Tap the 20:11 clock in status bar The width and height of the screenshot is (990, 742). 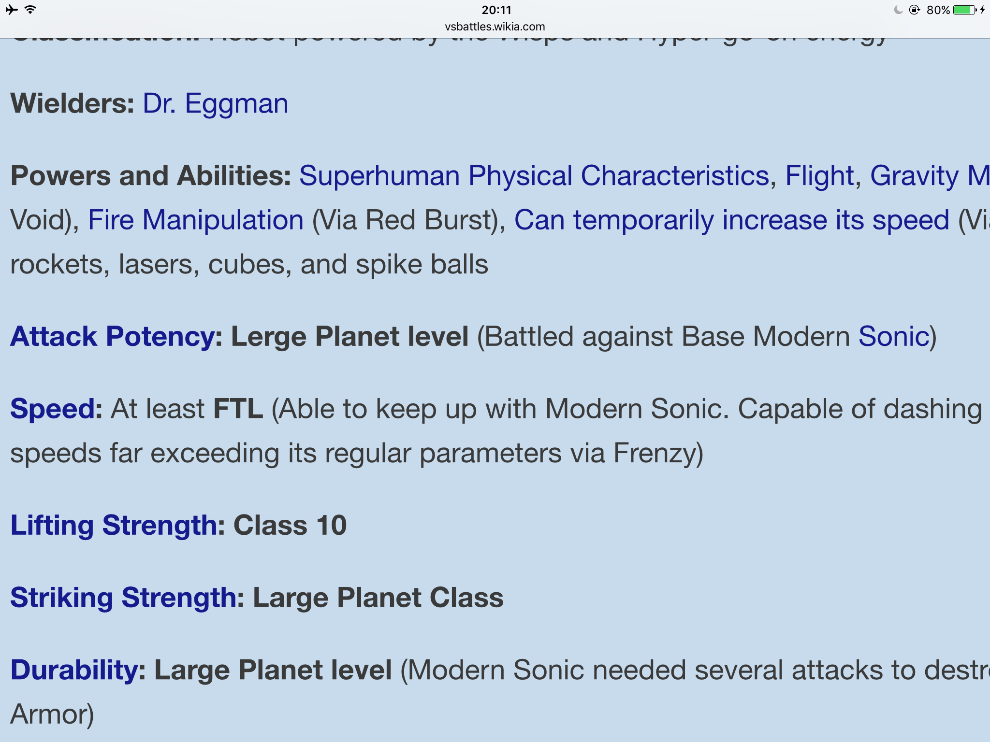point(496,10)
